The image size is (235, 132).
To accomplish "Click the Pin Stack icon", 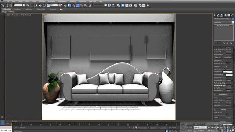I will pos(216,43).
